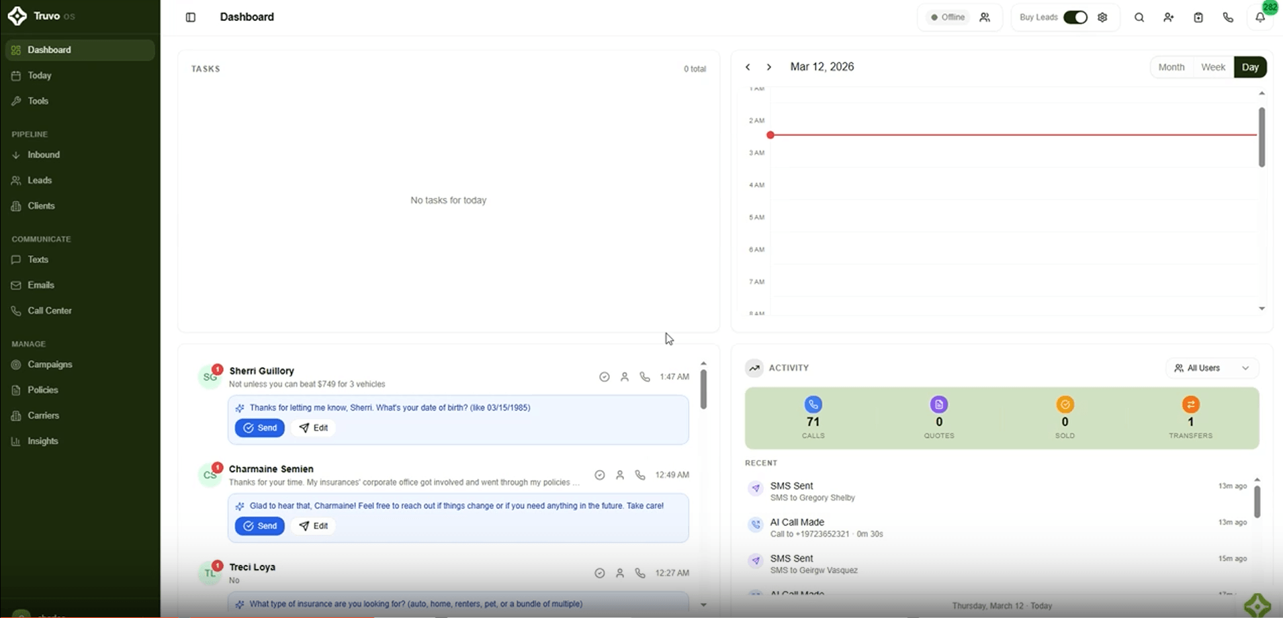Click the Sold stat icon

(1065, 404)
